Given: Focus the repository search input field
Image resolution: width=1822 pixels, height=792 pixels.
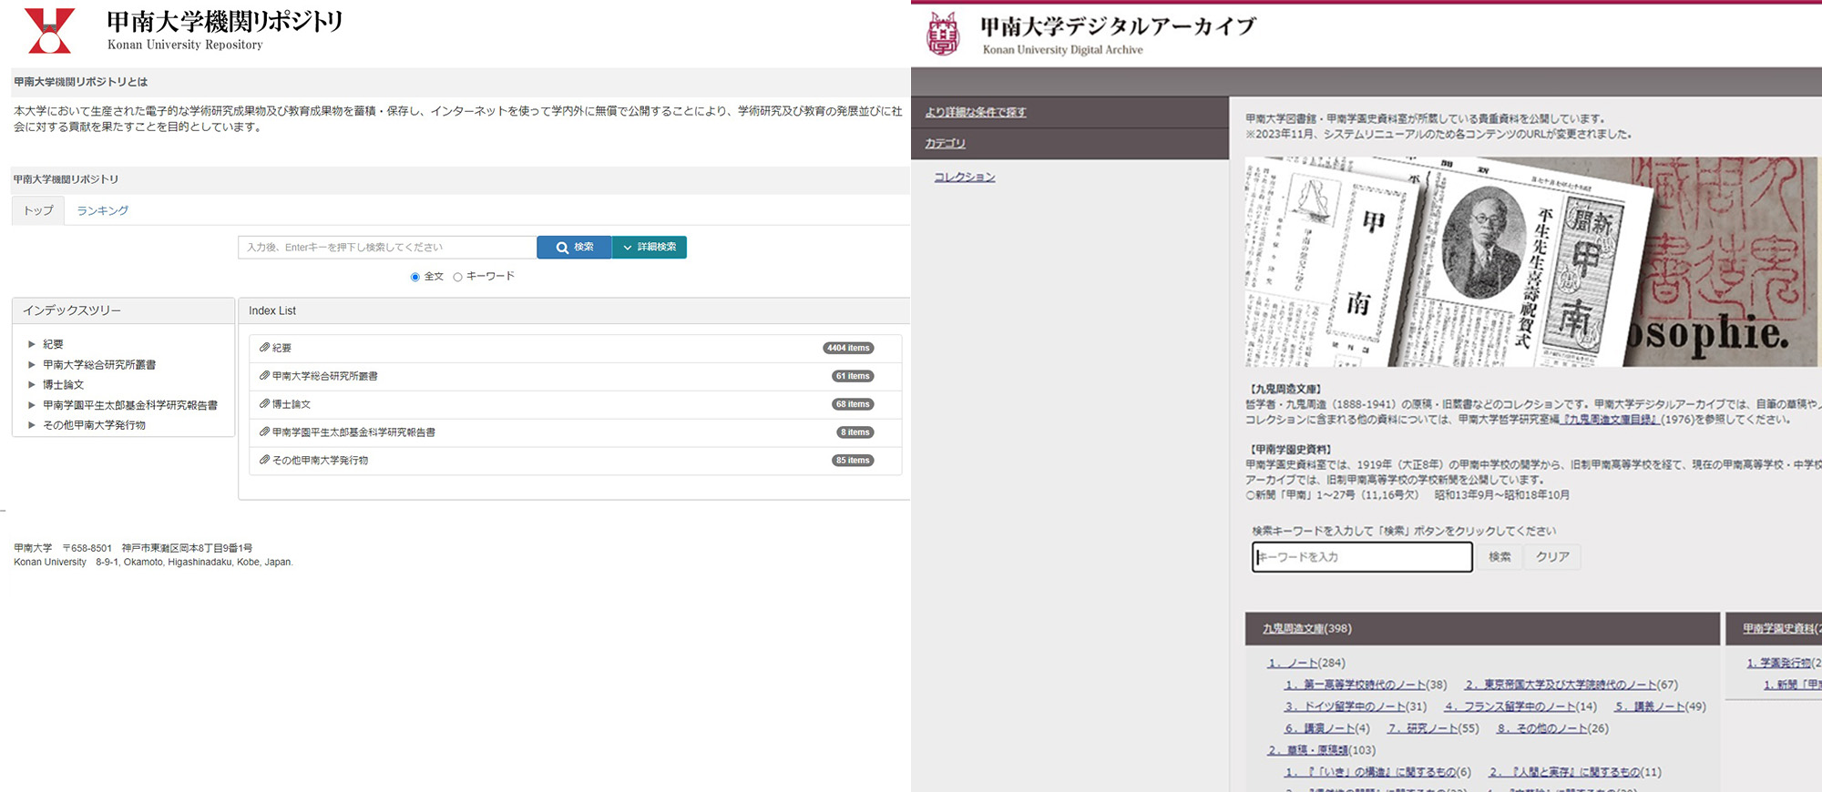Looking at the screenshot, I should click(x=387, y=248).
